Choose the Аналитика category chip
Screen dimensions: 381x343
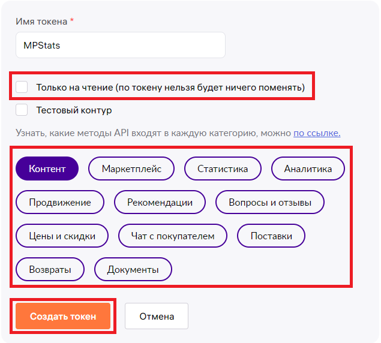coord(308,169)
